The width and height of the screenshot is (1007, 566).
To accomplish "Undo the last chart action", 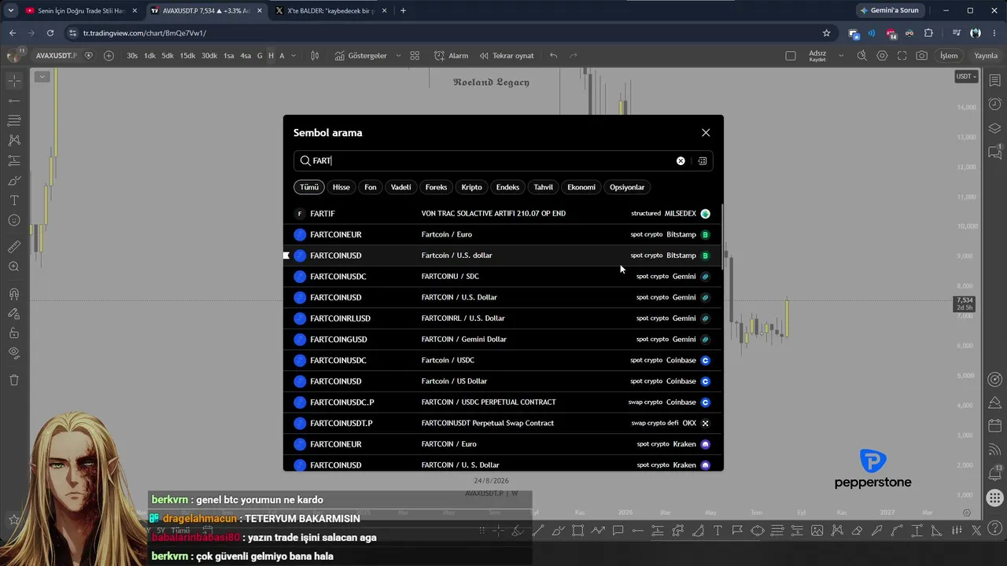I will tap(554, 56).
